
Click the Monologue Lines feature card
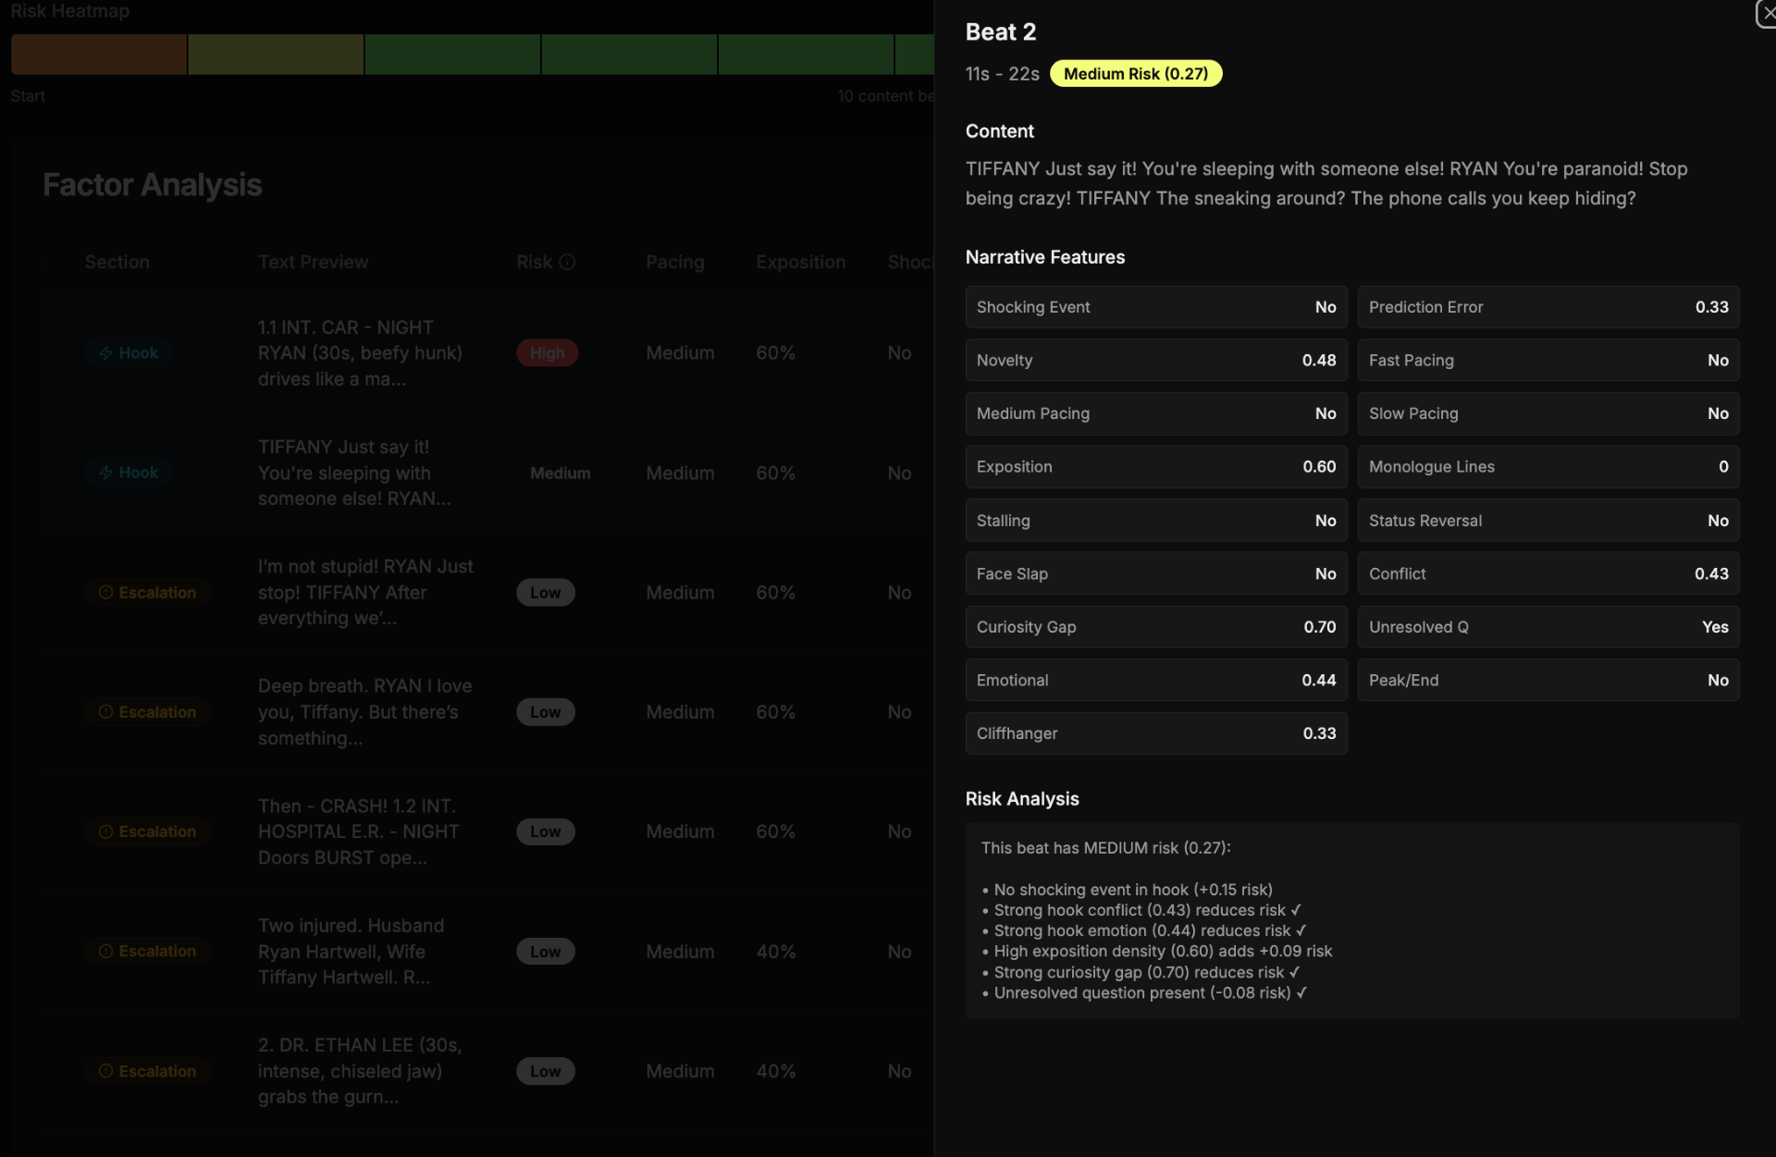pyautogui.click(x=1548, y=467)
